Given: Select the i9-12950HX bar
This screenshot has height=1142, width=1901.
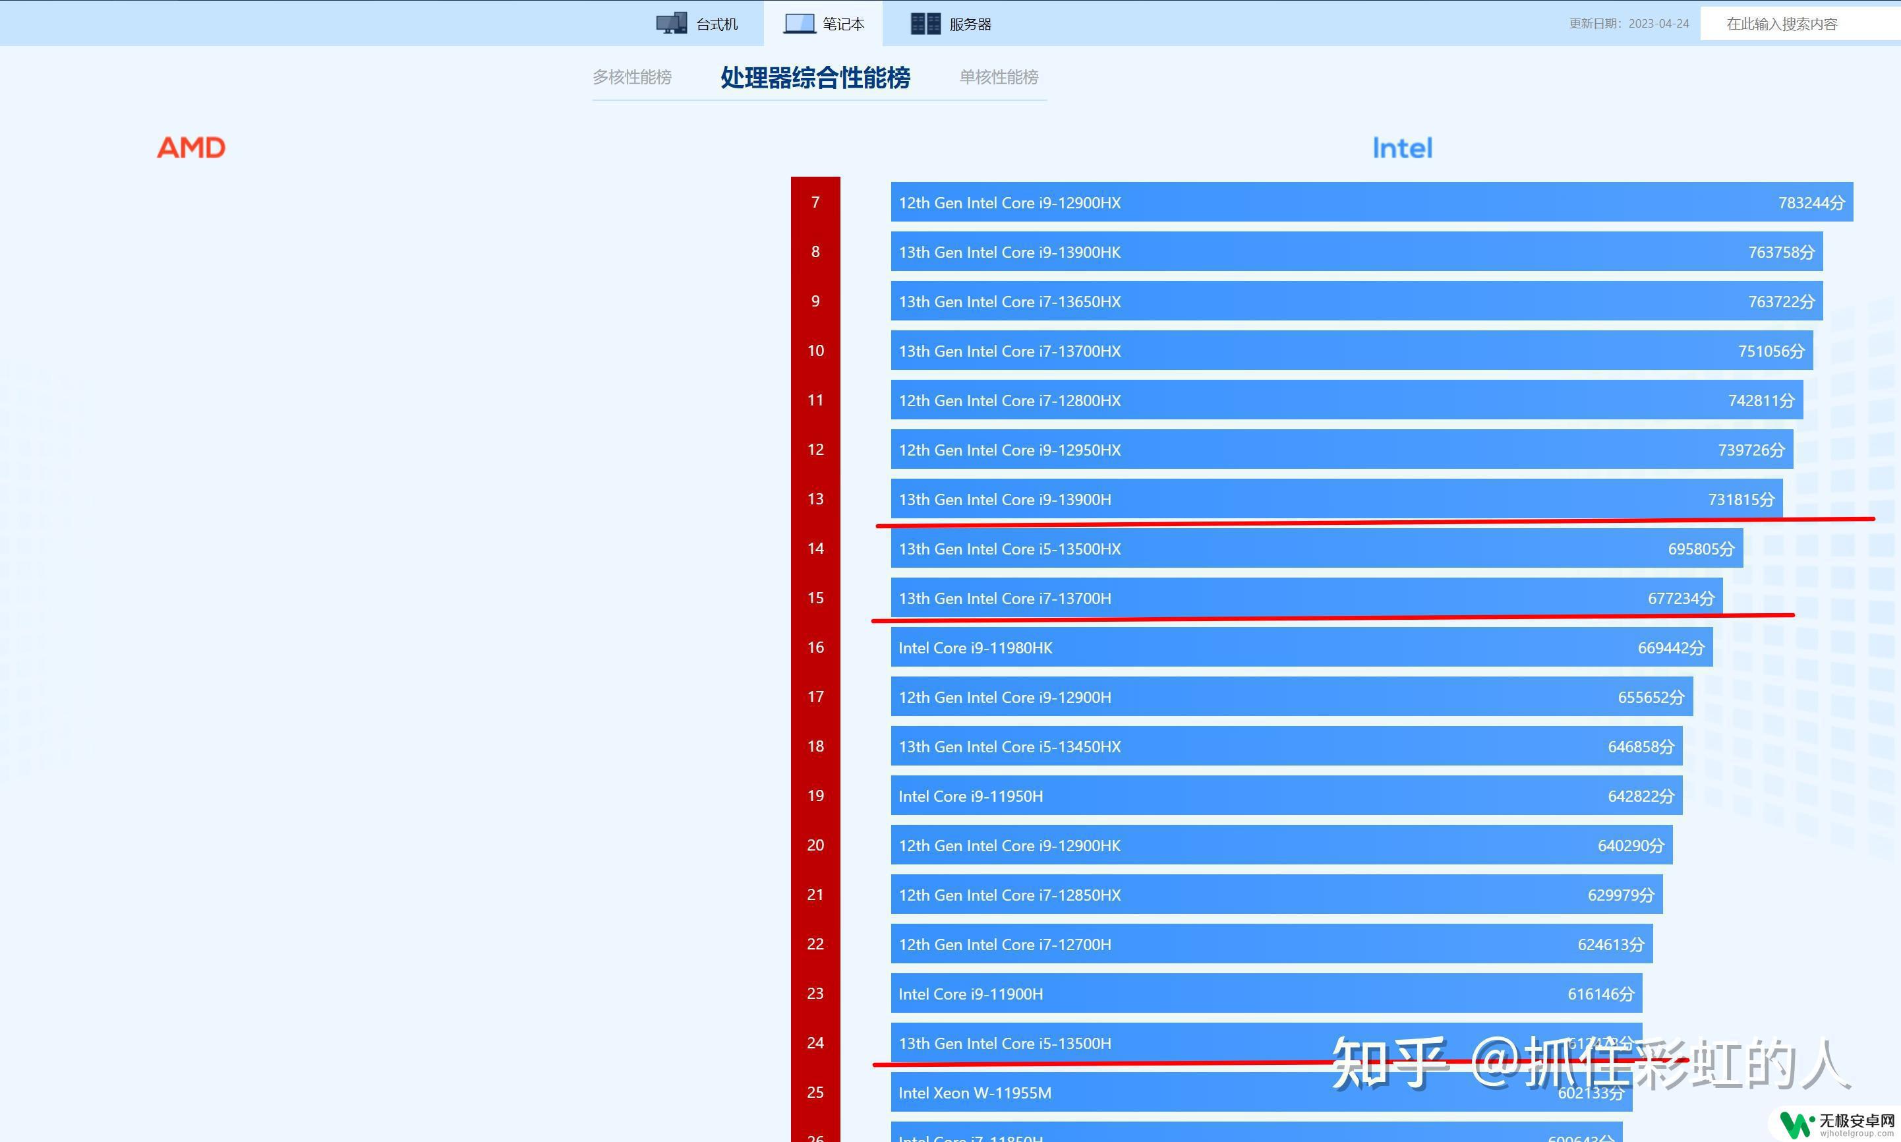Looking at the screenshot, I should [1341, 450].
